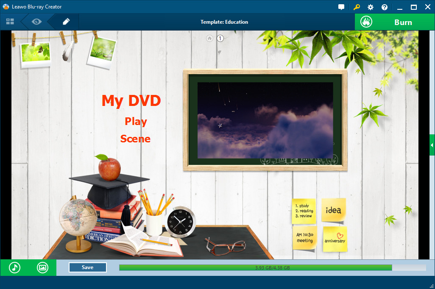Open the key registration icon

(x=357, y=7)
